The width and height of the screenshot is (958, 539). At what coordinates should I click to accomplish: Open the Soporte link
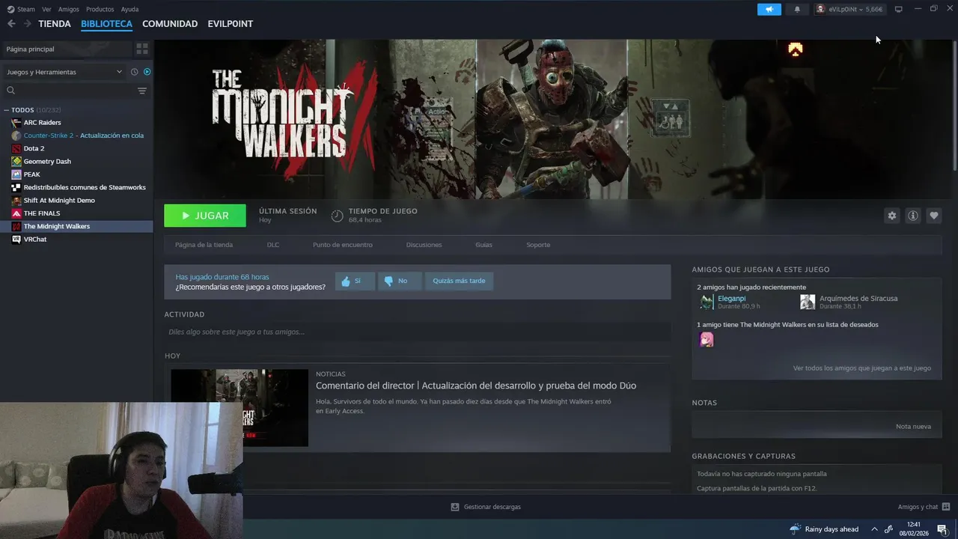click(538, 245)
